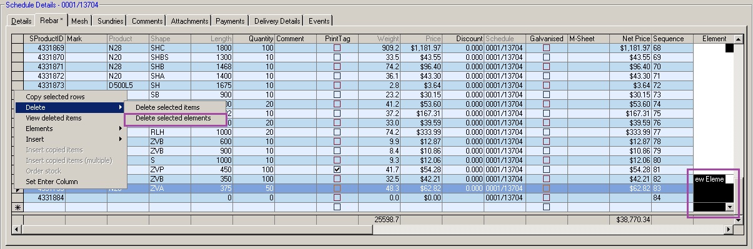753x249 pixels.
Task: Expand the Elements submenu
Action: point(71,129)
